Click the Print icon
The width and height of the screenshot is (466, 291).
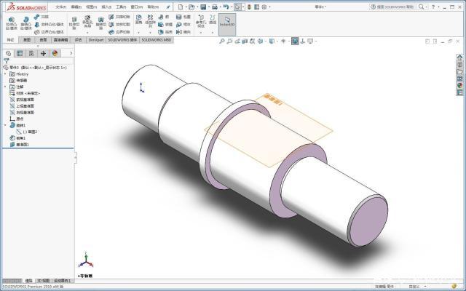coord(215,7)
